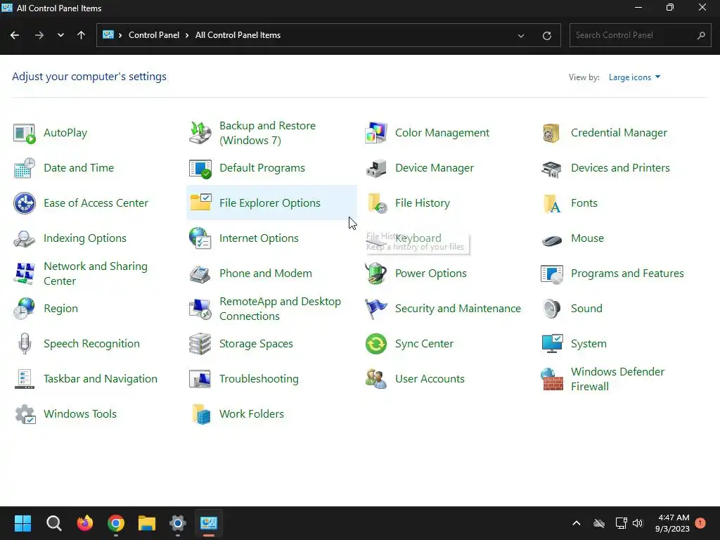Screen dimensions: 720x540
Task: Open the AutoPlay icon
Action: pyautogui.click(x=25, y=133)
